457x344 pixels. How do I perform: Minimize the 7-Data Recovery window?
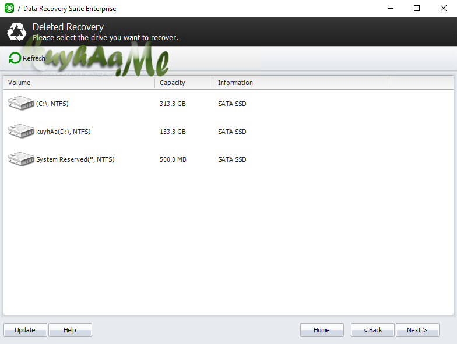point(391,8)
